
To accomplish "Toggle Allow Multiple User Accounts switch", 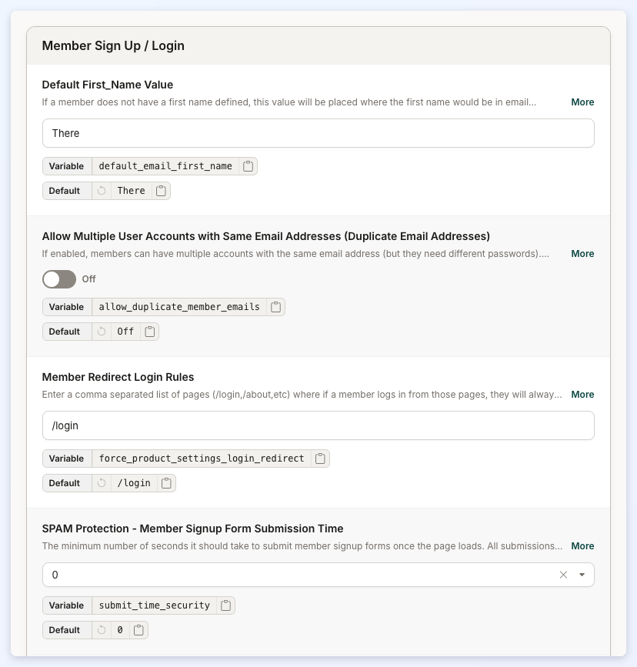I will tap(59, 279).
